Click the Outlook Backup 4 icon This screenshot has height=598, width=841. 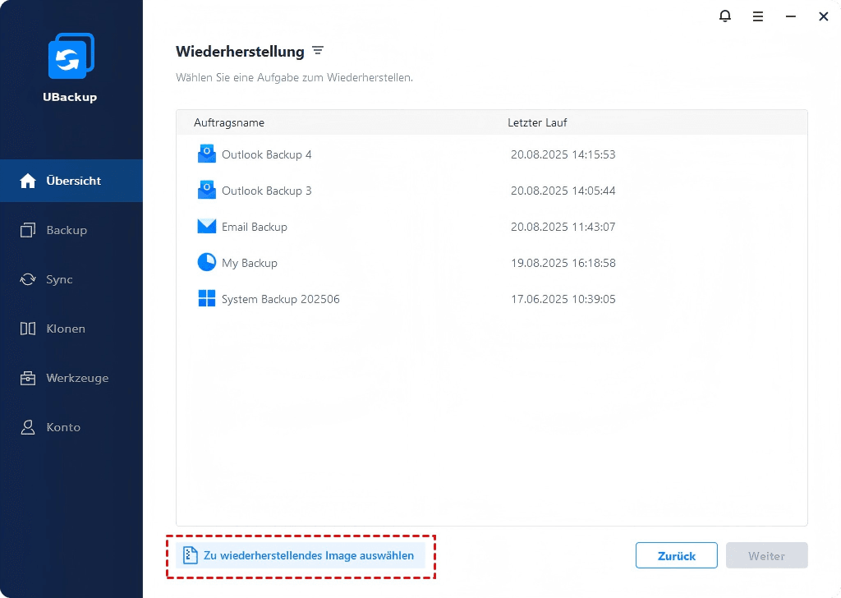tap(206, 154)
